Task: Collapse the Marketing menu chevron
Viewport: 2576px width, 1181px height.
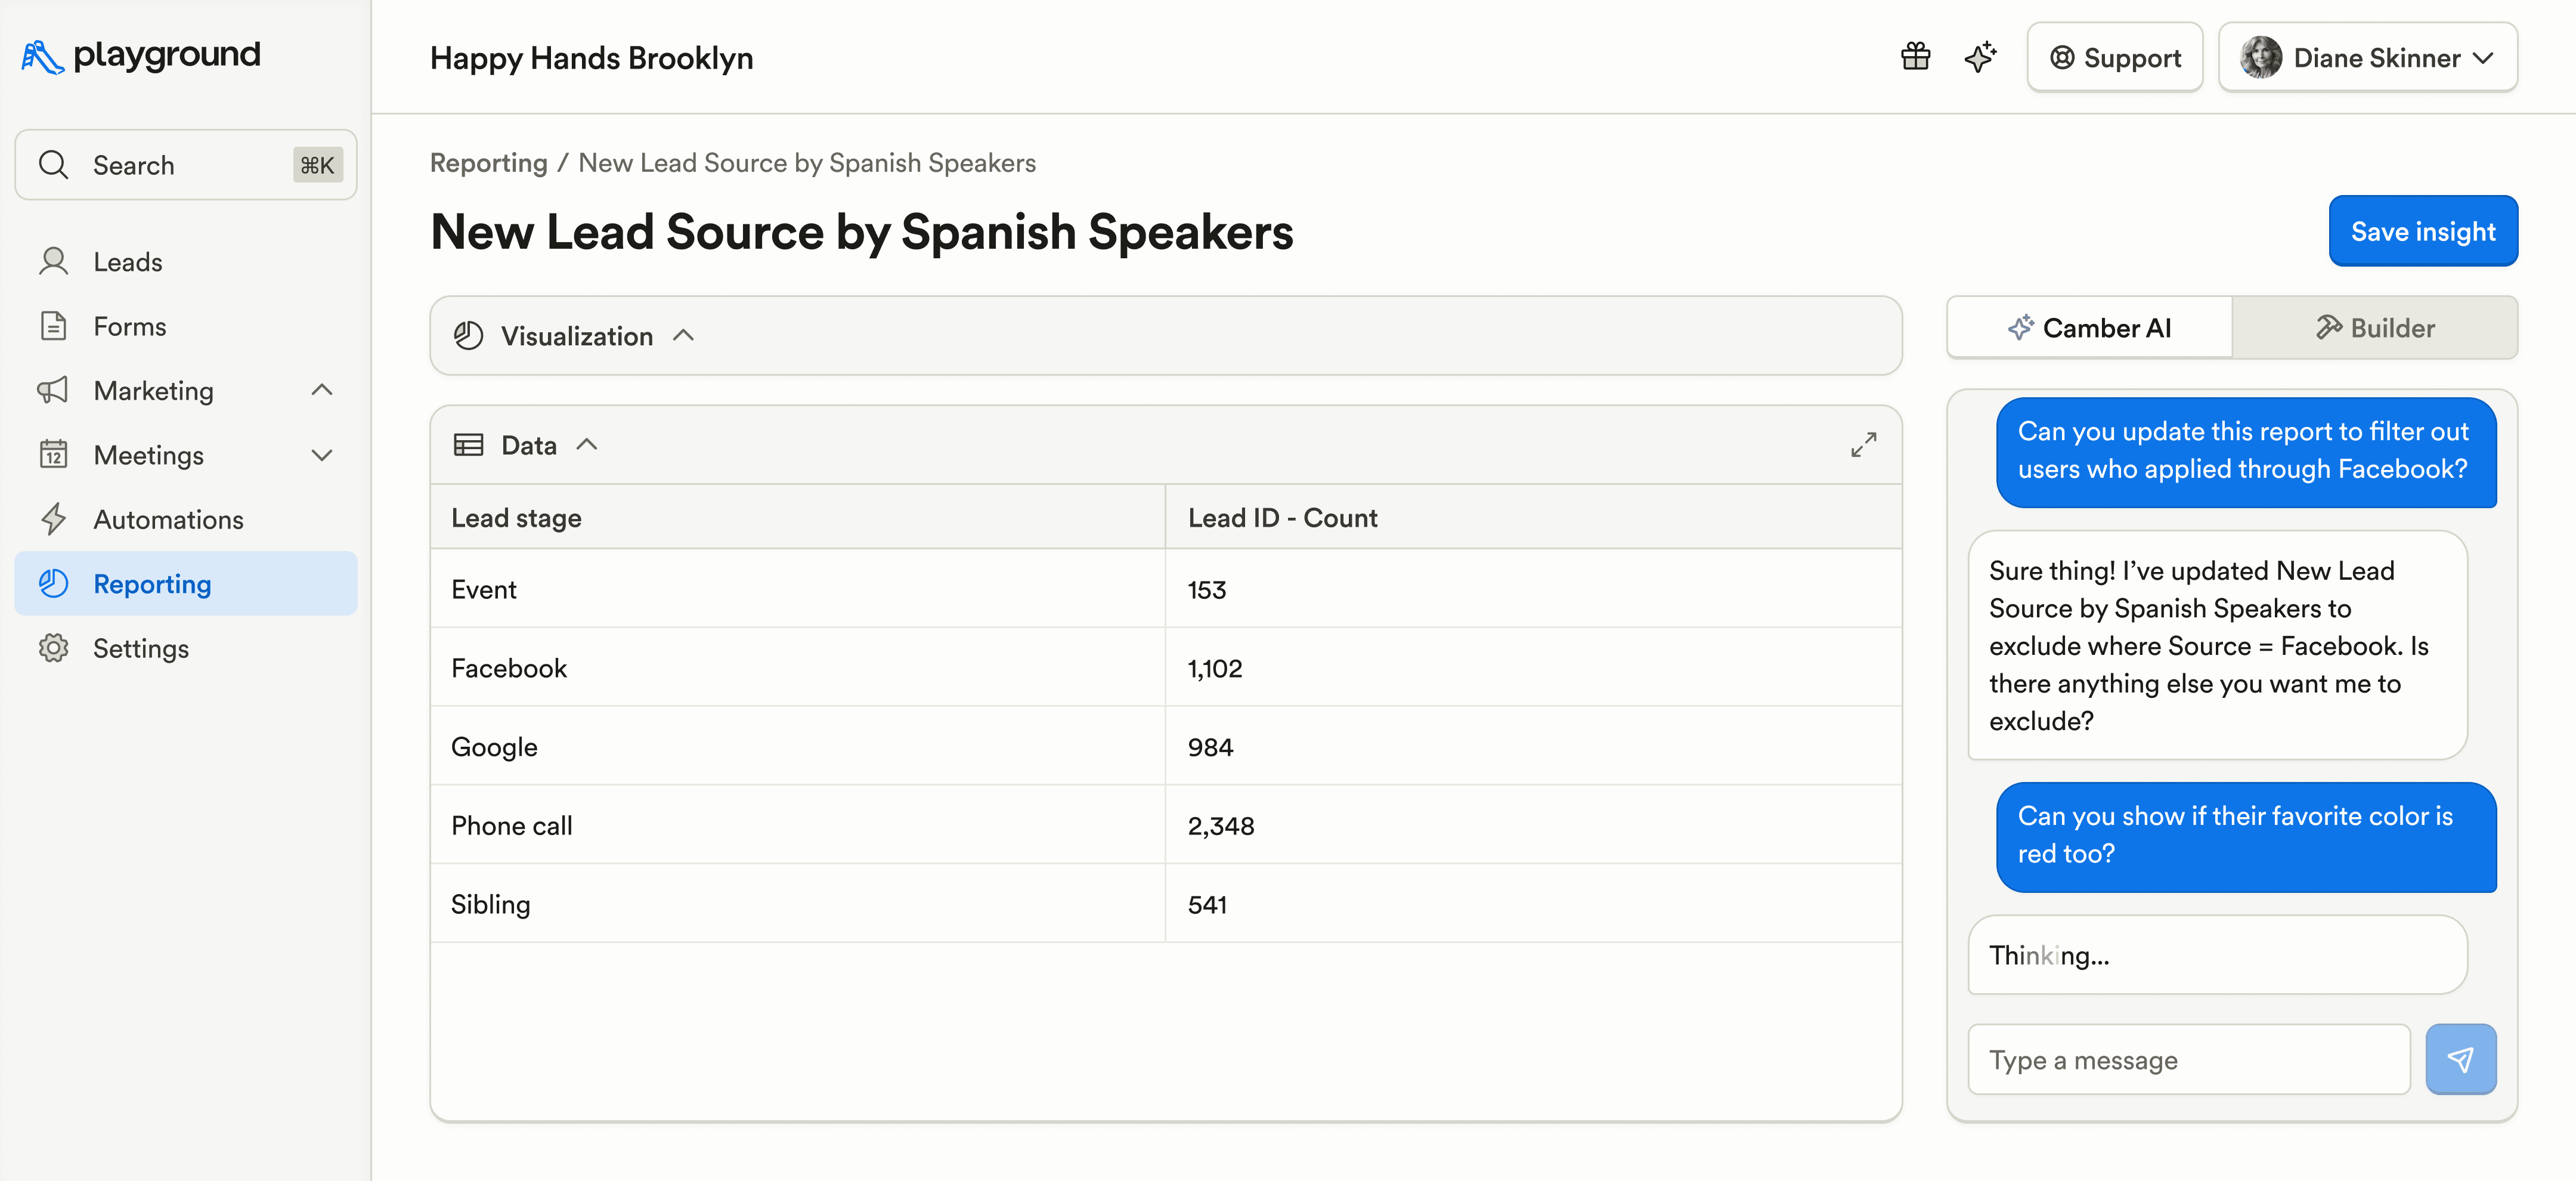Action: (321, 390)
